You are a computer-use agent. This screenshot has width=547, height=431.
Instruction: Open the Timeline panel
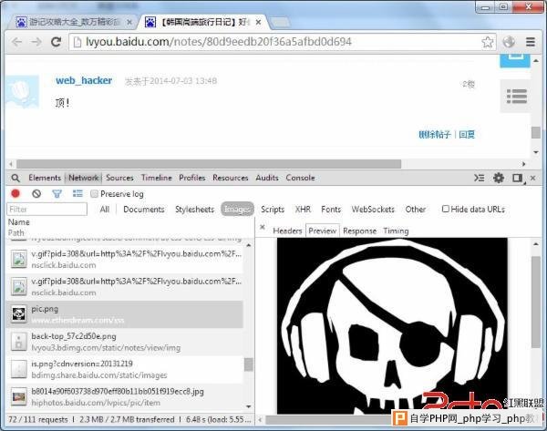pos(156,178)
